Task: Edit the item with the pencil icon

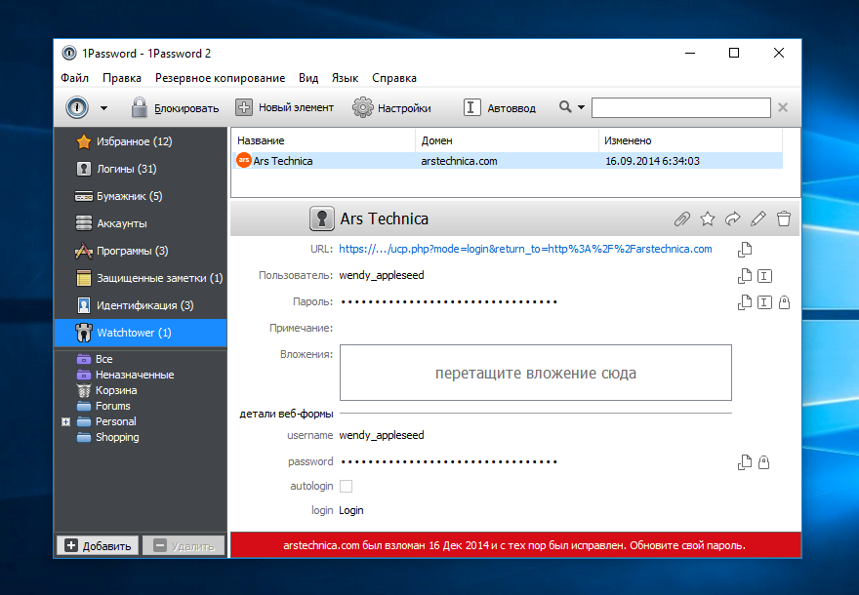Action: point(758,218)
